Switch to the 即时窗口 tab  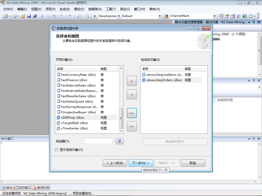point(23,188)
